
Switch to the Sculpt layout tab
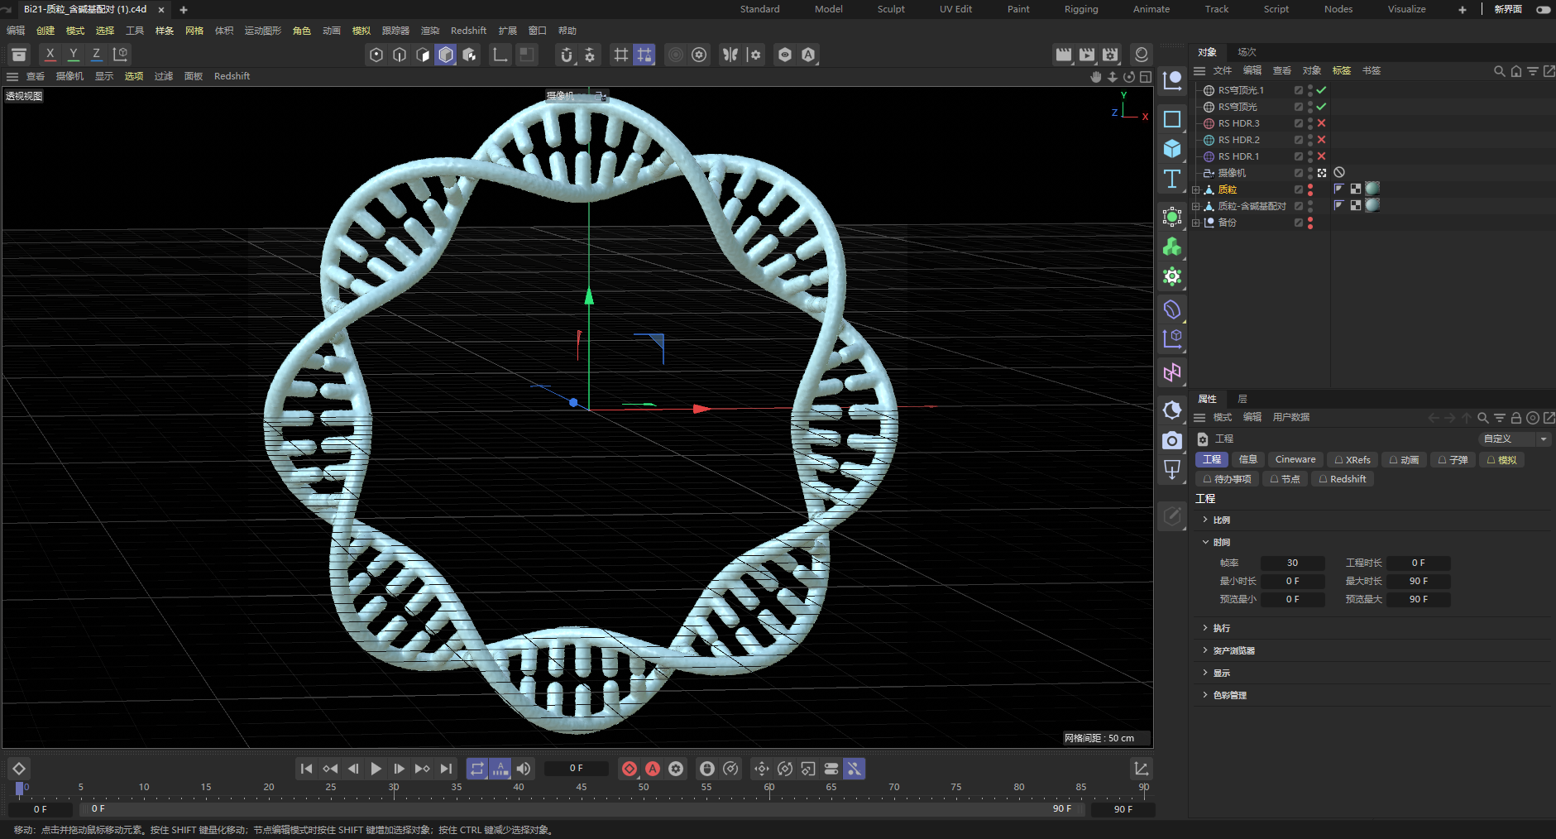pyautogui.click(x=891, y=9)
